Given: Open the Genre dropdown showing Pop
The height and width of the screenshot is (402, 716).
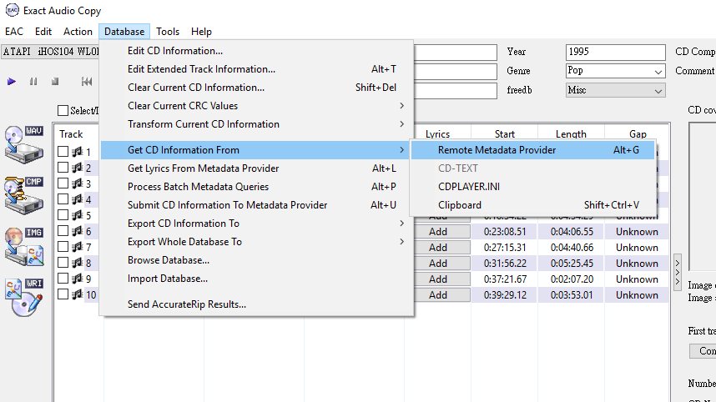Looking at the screenshot, I should (x=615, y=71).
